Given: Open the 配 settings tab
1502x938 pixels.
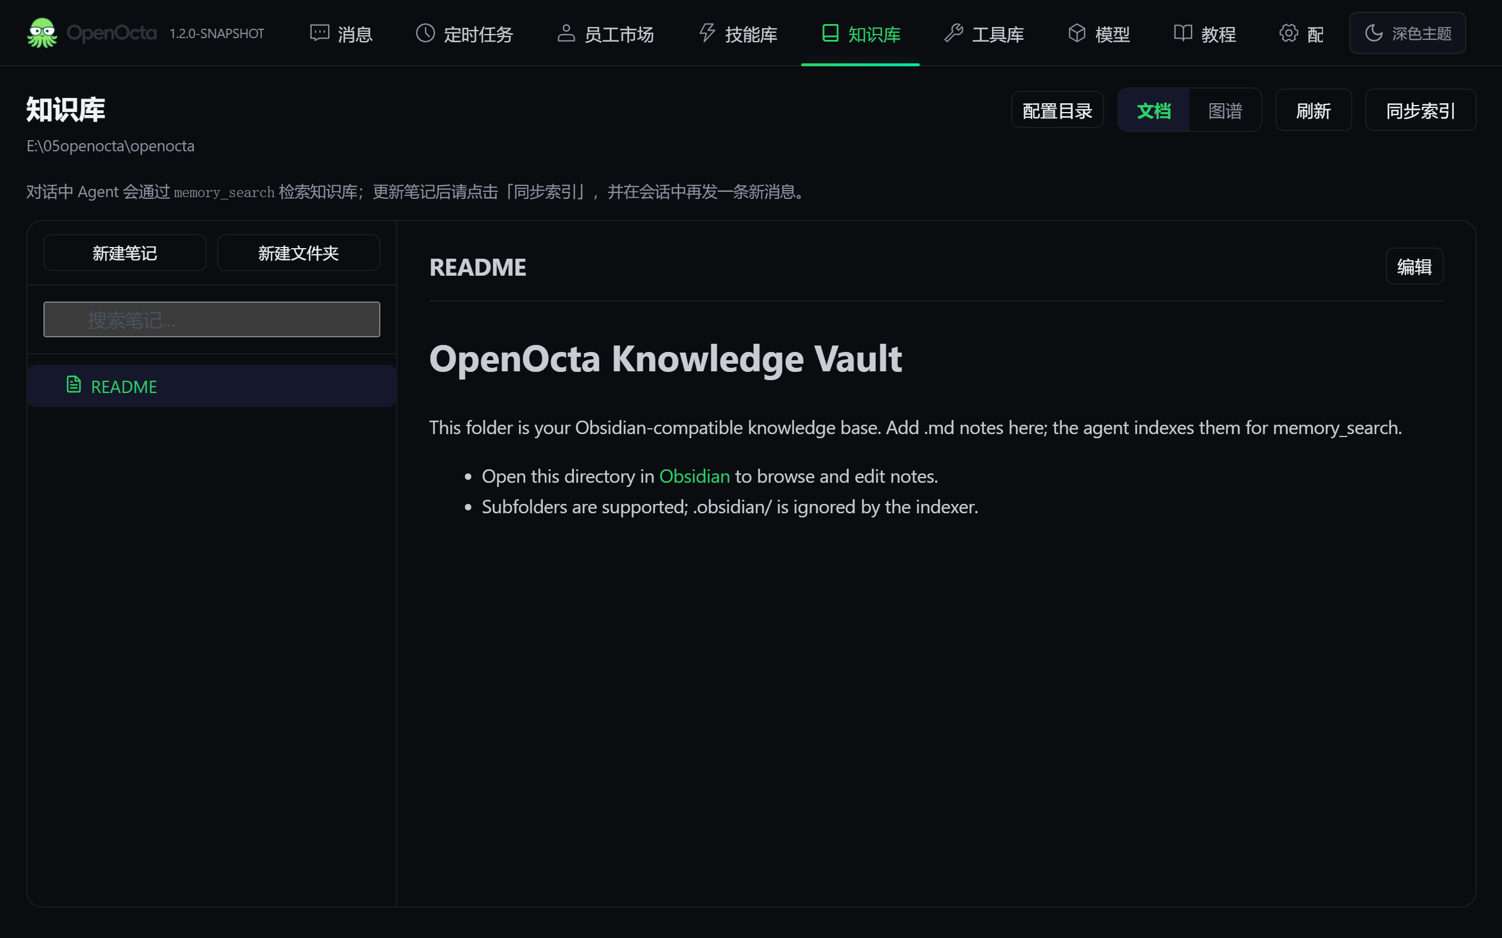Looking at the screenshot, I should pos(1301,33).
